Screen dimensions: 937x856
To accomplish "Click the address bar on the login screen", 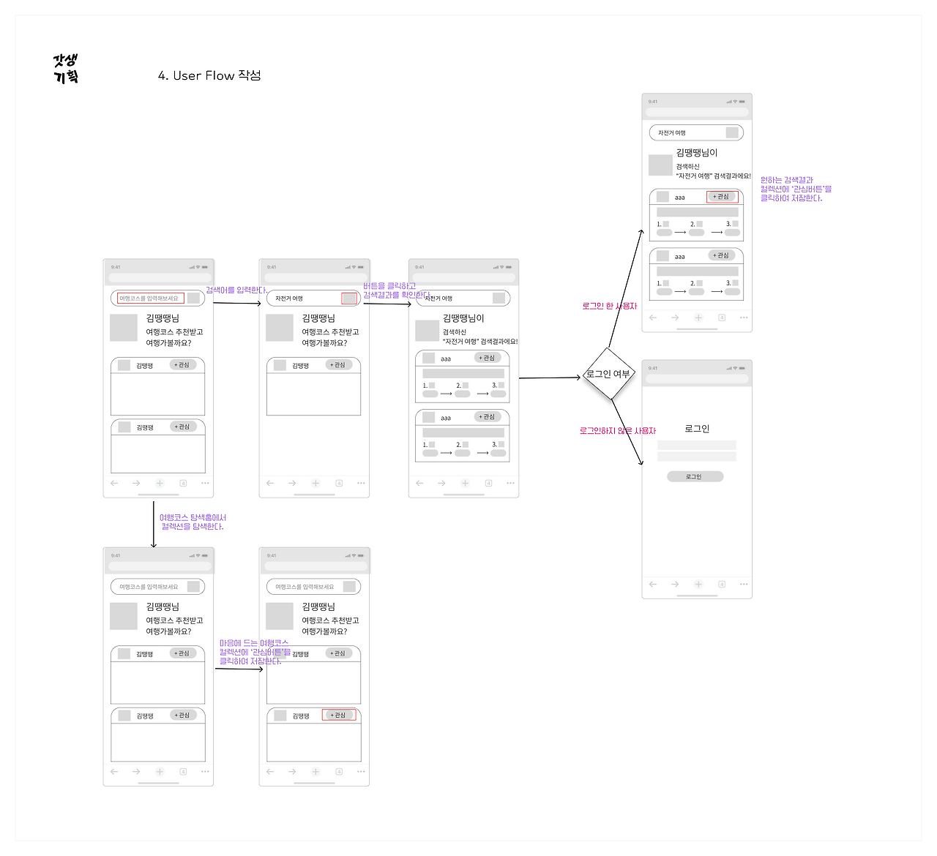I will pyautogui.click(x=697, y=379).
